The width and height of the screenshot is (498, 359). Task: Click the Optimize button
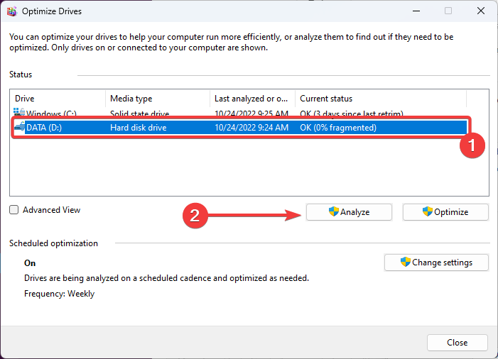tap(445, 212)
